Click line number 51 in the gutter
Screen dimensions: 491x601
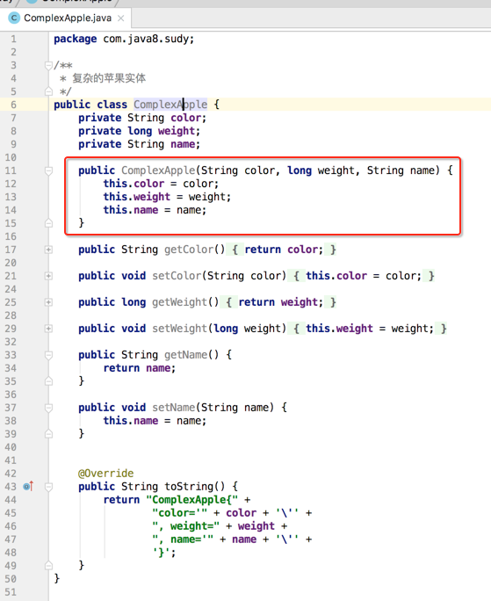[x=11, y=592]
